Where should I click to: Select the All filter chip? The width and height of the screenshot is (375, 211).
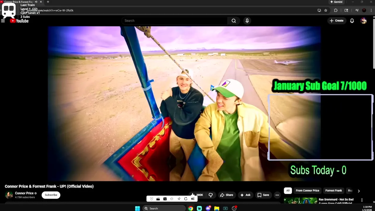(288, 190)
